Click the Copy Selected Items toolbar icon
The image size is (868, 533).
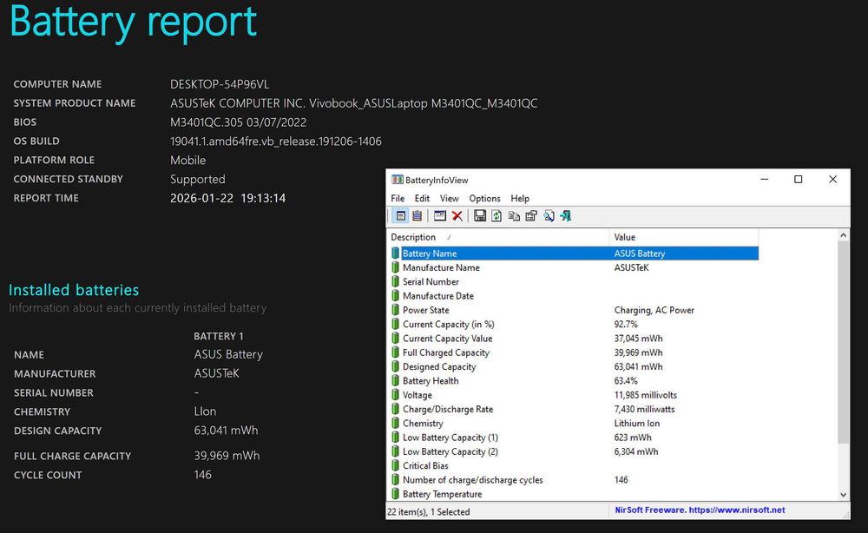(x=514, y=216)
